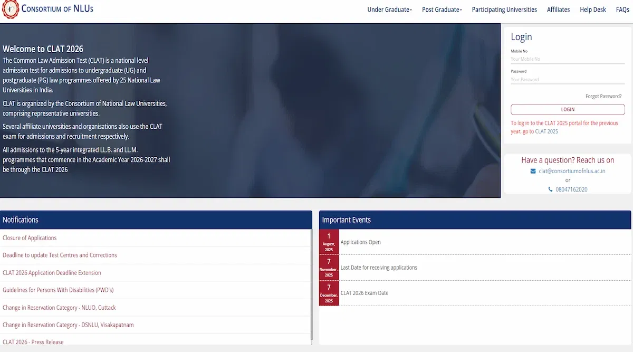Open Participating Universities page

pos(504,9)
